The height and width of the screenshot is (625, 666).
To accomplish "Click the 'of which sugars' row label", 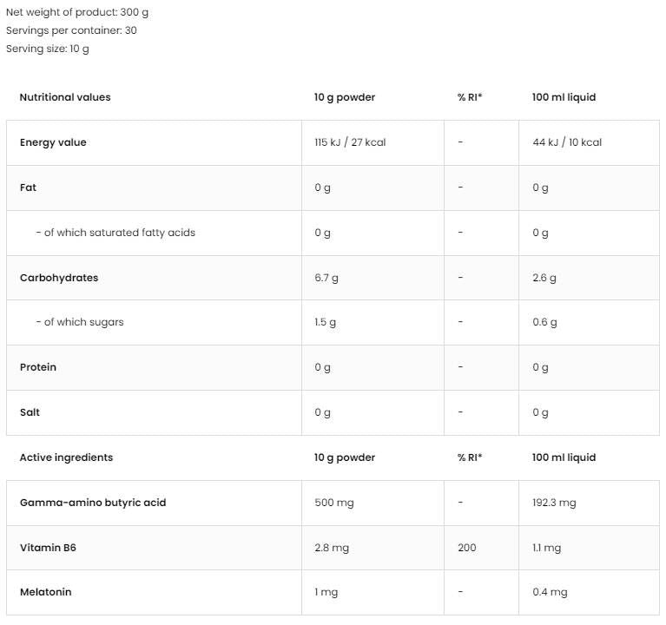I will click(x=80, y=322).
